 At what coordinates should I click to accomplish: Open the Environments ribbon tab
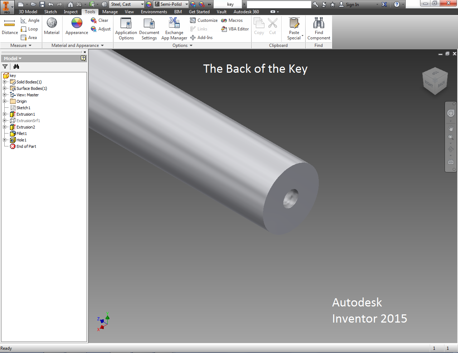(x=154, y=12)
